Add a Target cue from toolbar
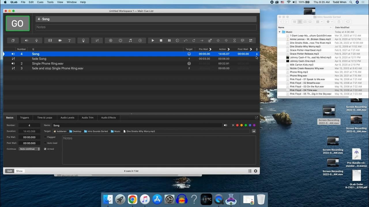Screen dimensions: 369x207 point(210,41)
